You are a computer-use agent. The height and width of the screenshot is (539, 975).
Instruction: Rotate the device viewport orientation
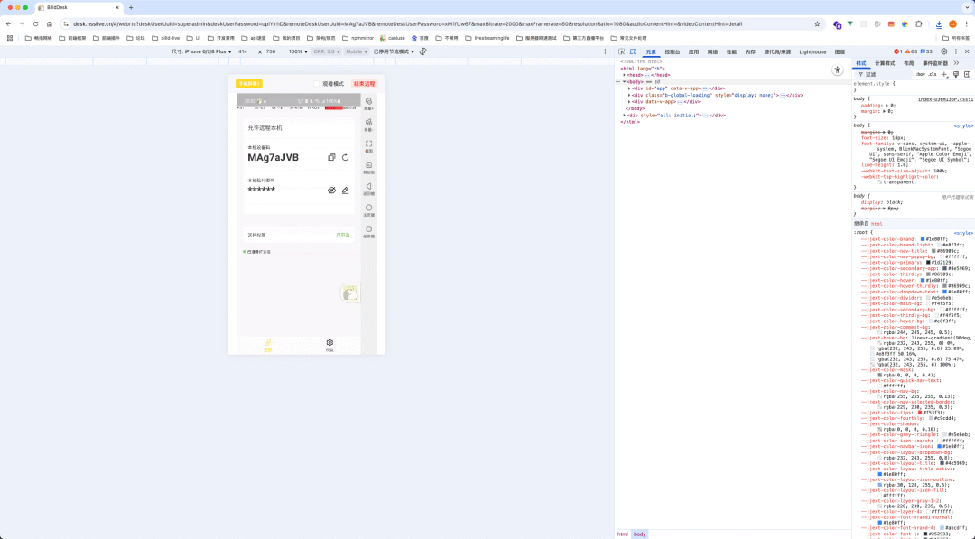tap(423, 52)
